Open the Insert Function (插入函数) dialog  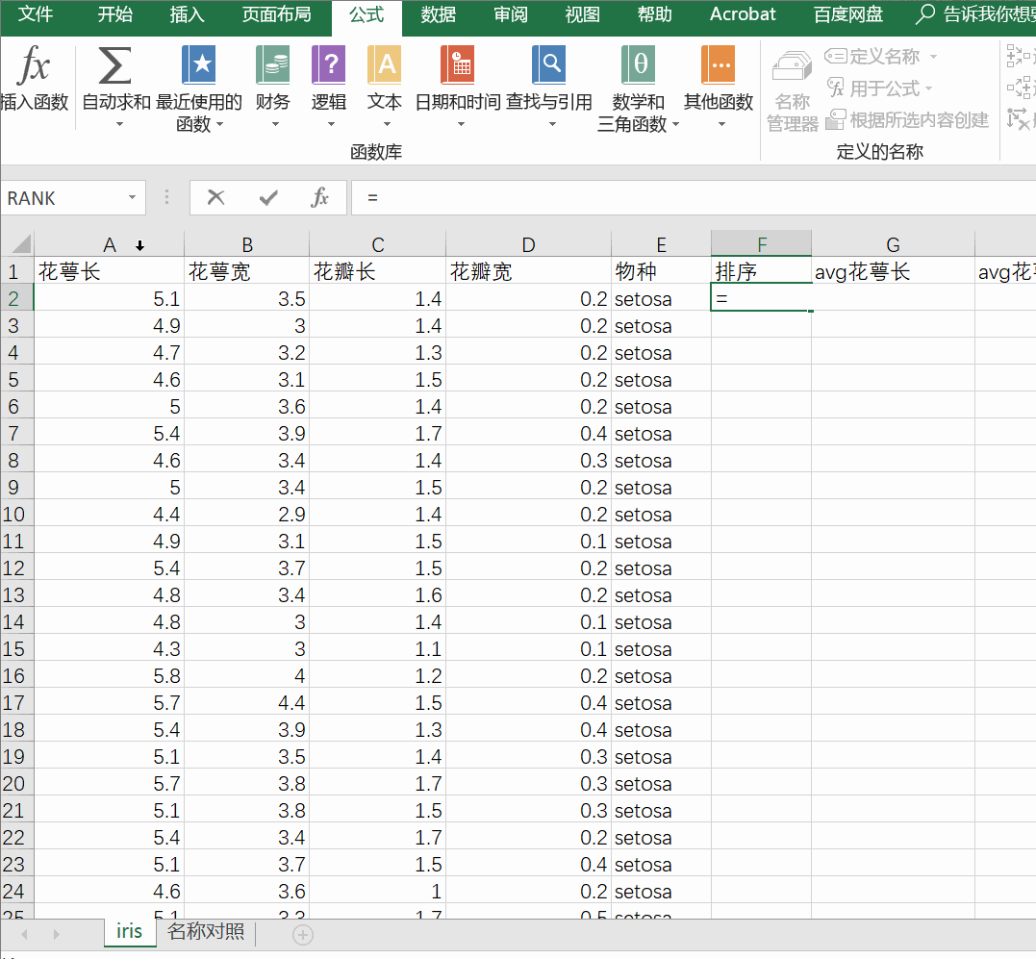(35, 78)
